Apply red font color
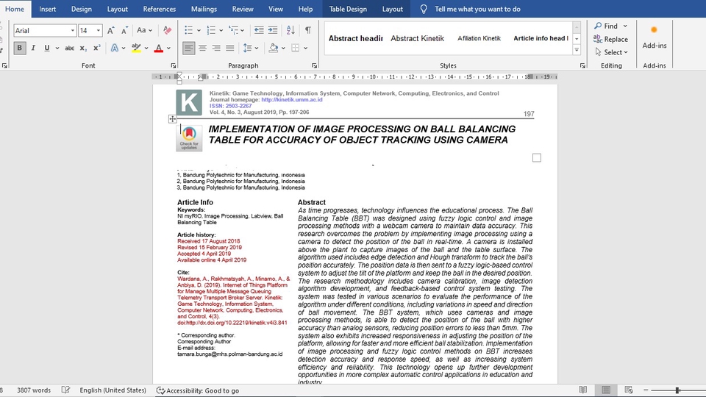This screenshot has width=706, height=397. point(159,48)
